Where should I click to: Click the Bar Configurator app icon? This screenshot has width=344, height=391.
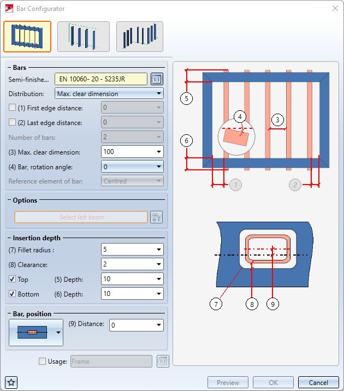tap(9, 9)
